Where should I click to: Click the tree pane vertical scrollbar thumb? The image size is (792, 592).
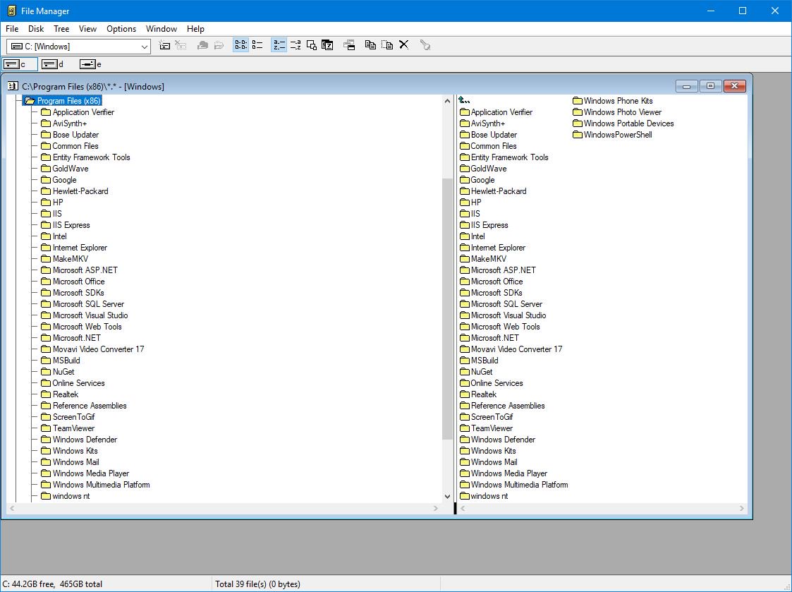447,309
